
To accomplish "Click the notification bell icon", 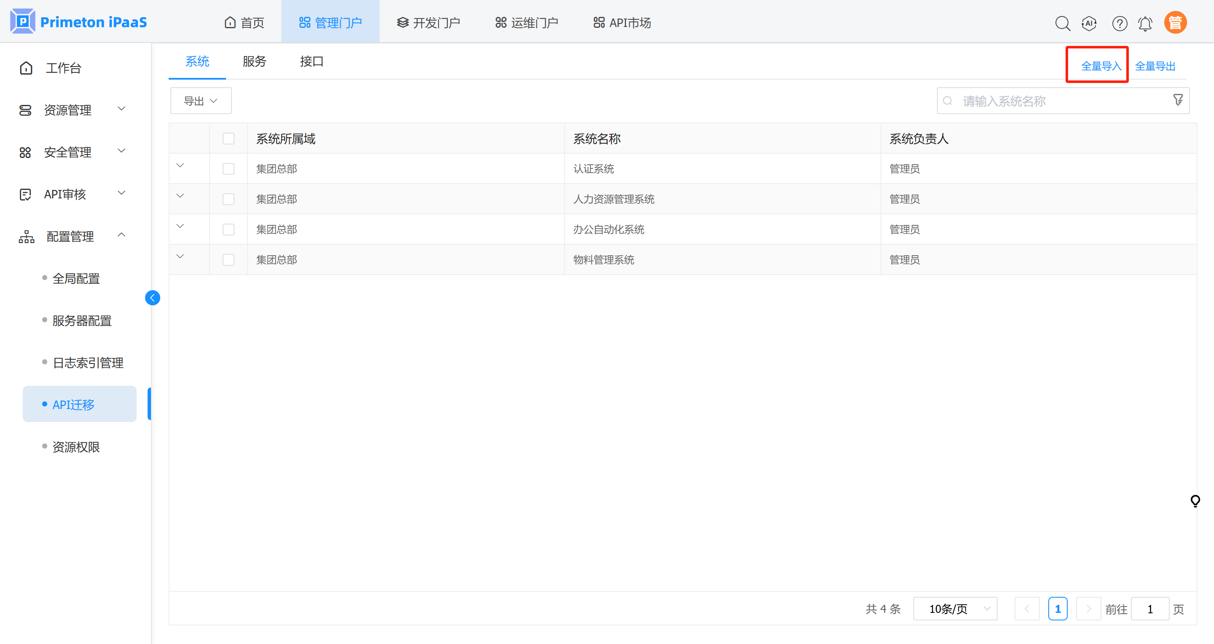I will pos(1145,23).
